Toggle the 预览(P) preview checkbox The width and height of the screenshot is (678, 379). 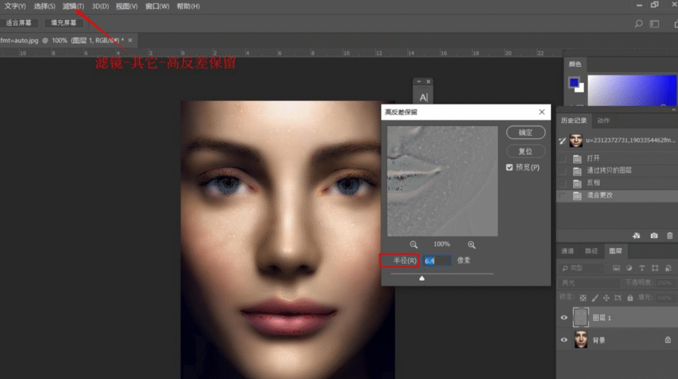click(509, 167)
